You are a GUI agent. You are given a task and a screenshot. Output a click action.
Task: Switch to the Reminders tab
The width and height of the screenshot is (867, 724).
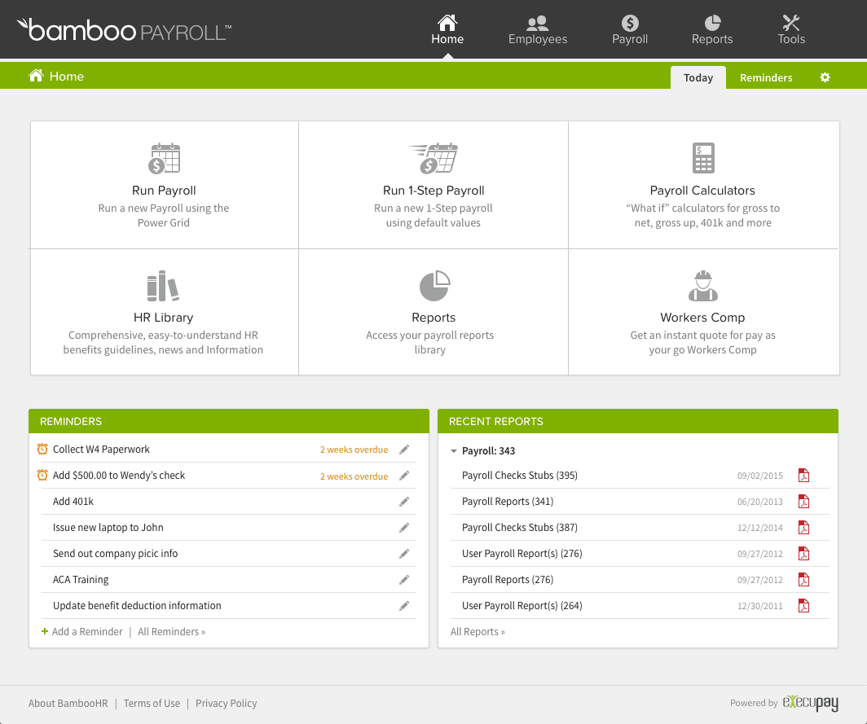point(765,77)
